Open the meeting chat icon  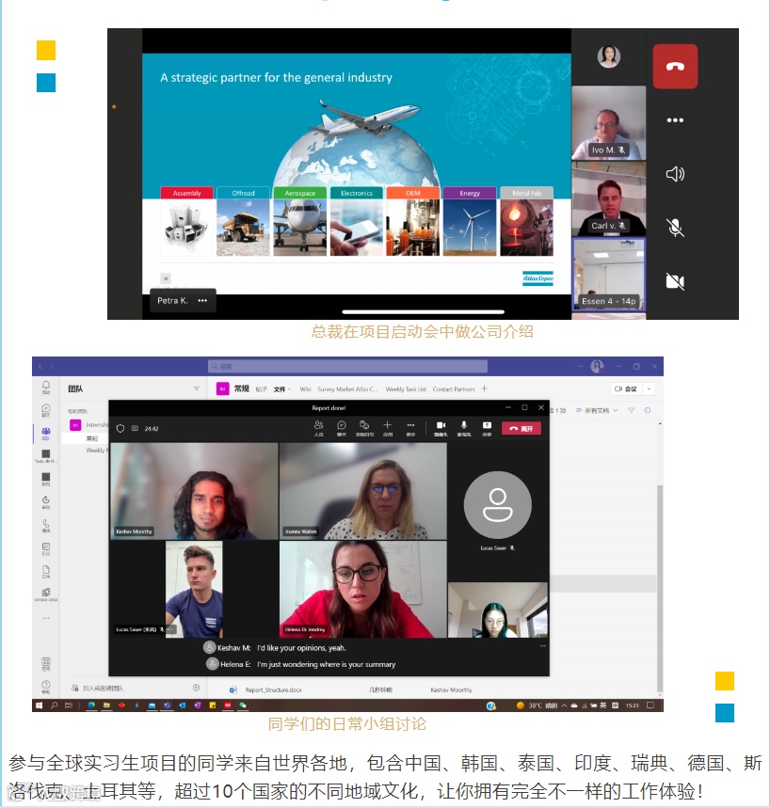(x=342, y=428)
